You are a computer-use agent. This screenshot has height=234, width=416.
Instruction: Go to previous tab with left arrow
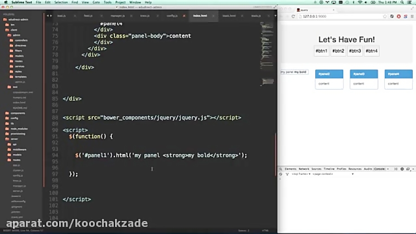pyautogui.click(x=48, y=16)
